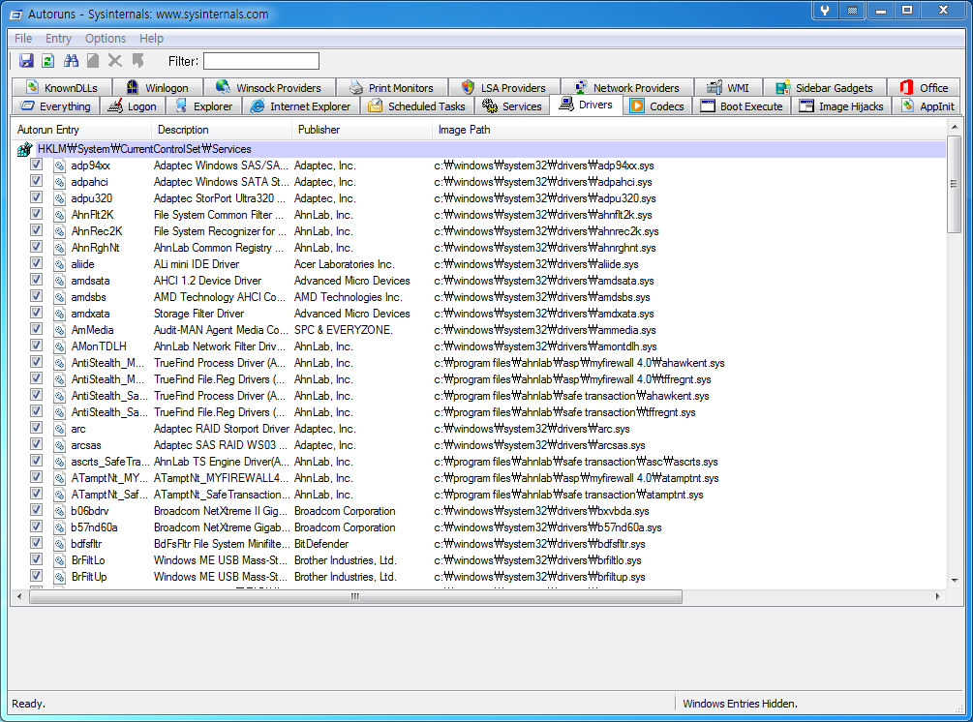Click 'Windows Entries Hidden.' in status bar
Image resolution: width=973 pixels, height=722 pixels.
pyautogui.click(x=740, y=704)
